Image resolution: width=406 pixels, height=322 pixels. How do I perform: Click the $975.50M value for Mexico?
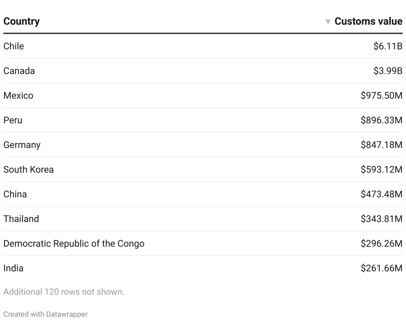pos(381,95)
